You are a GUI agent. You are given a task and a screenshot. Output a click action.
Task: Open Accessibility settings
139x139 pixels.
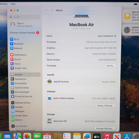[19, 83]
